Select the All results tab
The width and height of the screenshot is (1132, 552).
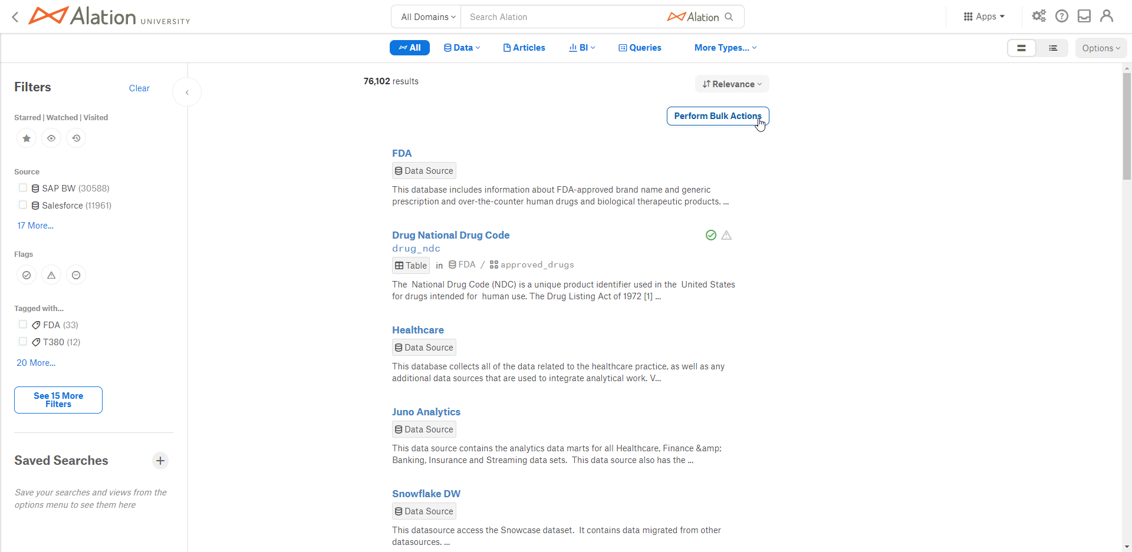pos(410,48)
